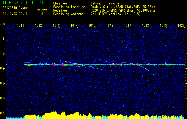Click the 0.8 frequency axis label
Image resolution: width=187 pixels, height=119 pixels.
coord(2,83)
